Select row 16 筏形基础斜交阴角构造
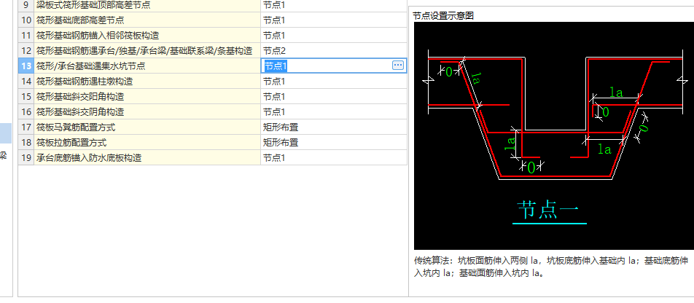This screenshot has height=303, width=694. [x=147, y=112]
